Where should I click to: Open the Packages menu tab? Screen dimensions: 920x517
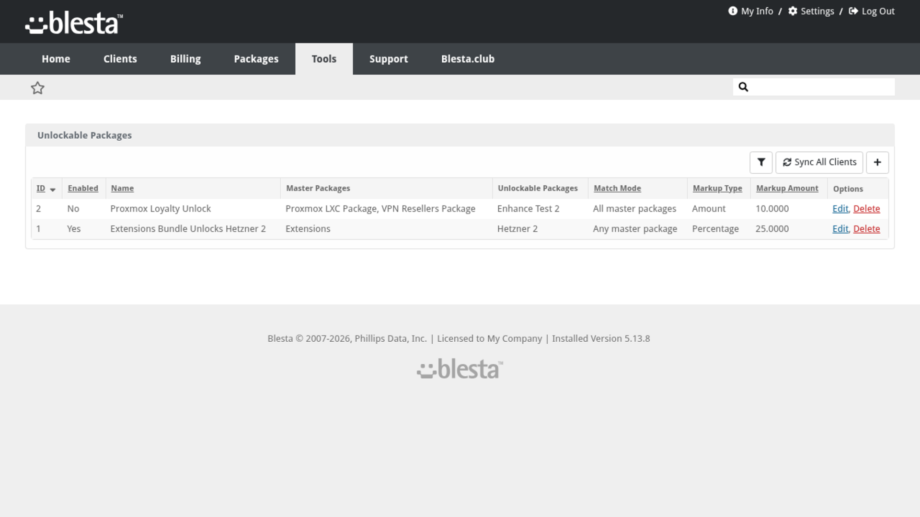[x=256, y=59]
